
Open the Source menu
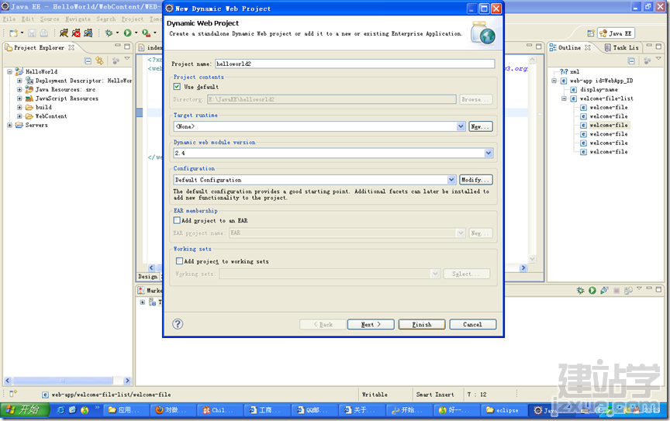[50, 19]
